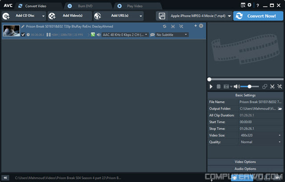This screenshot has width=285, height=182.
Task: Open the No Subtitle dropdown
Action: point(186,34)
